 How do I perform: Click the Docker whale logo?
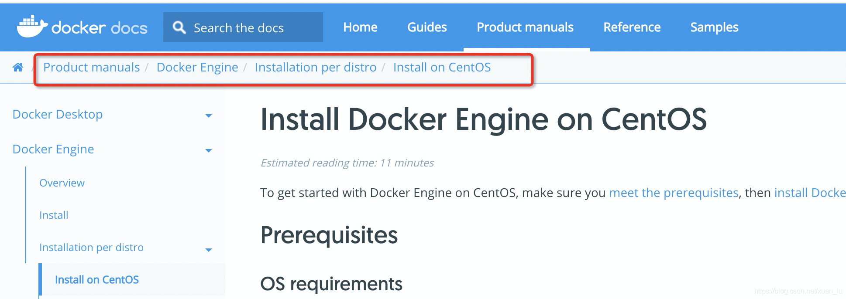(32, 27)
